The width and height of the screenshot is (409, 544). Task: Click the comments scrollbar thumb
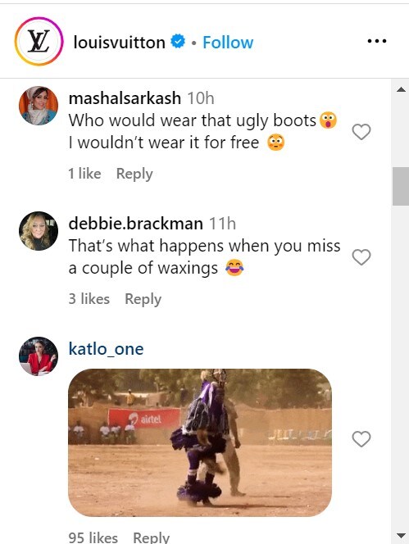(401, 186)
